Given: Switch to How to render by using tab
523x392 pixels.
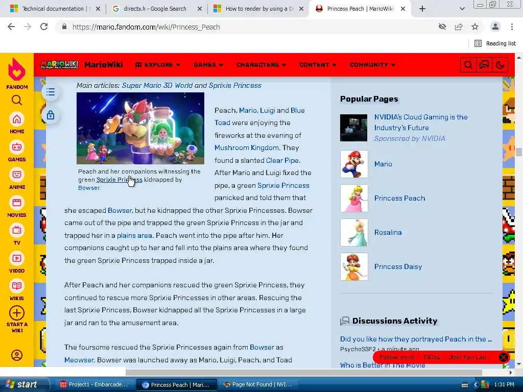Looking at the screenshot, I should pos(257,9).
